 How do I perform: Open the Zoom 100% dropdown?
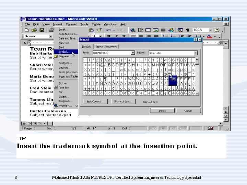210,30
